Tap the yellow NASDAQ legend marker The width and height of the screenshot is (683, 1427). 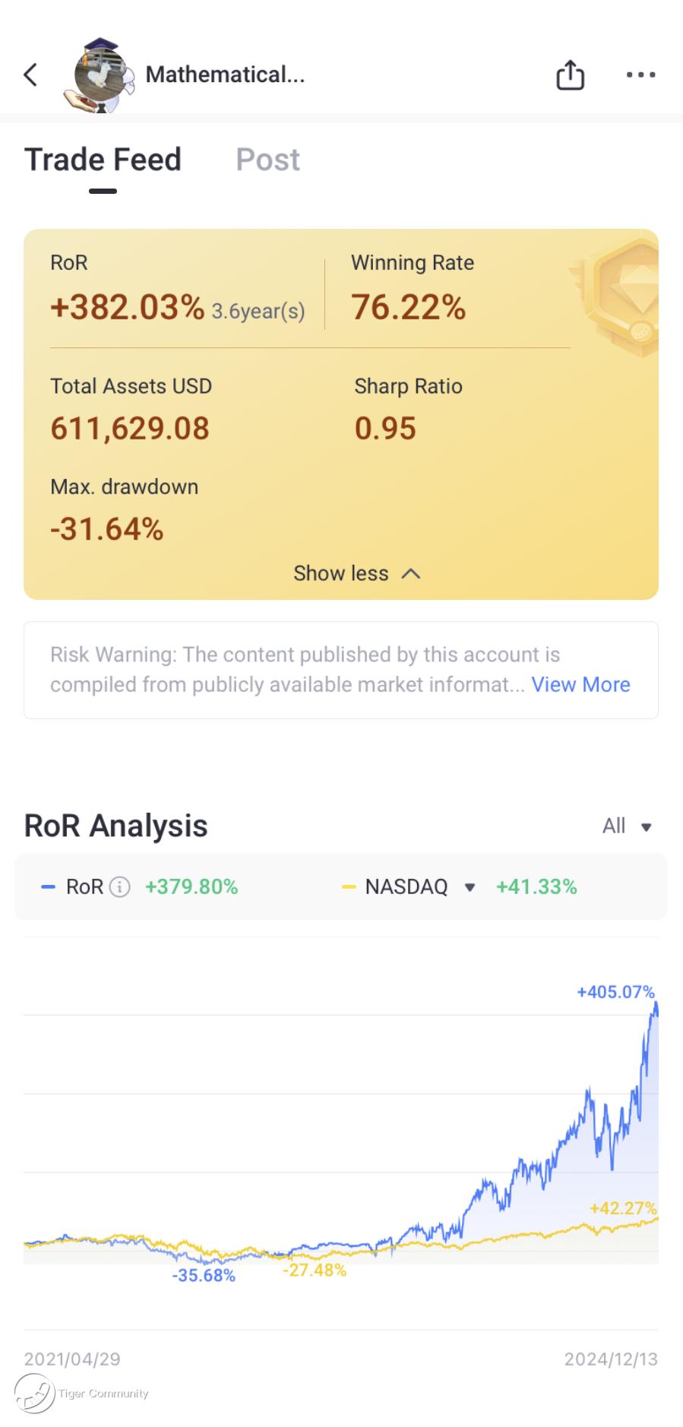[x=349, y=887]
